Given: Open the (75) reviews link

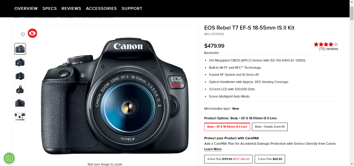Looking at the screenshot, I should tap(328, 49).
